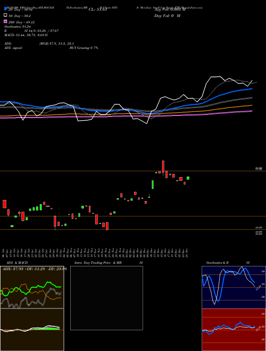The width and height of the screenshot is (266, 351).
Task: Click the 'Day Vol: 0 M' label
Action: [x=167, y=16]
